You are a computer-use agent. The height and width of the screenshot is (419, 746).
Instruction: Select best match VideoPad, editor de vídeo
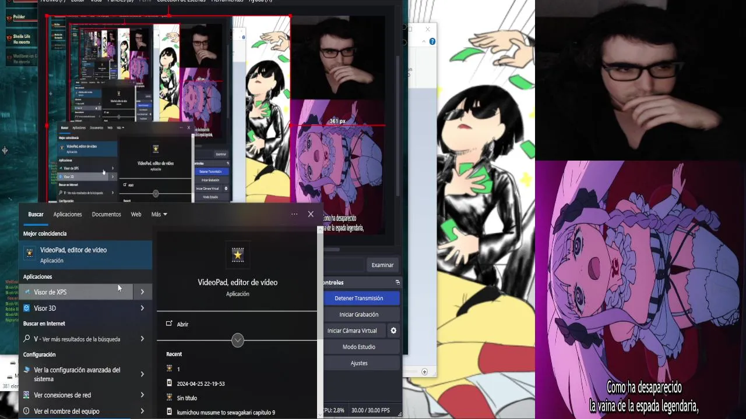[86, 254]
